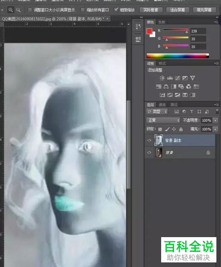Select the Zoom Out magnifier tool option
Image resolution: width=221 pixels, height=267 pixels.
click(x=18, y=10)
